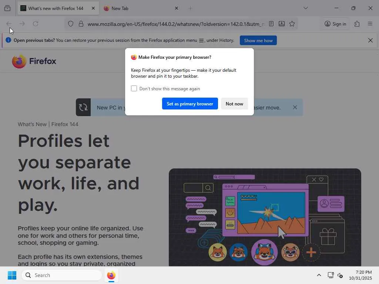379x284 pixels.
Task: Click the profiles illustration image
Action: click(x=265, y=217)
